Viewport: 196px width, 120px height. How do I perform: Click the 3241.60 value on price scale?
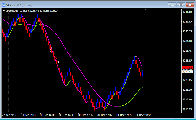187,12
